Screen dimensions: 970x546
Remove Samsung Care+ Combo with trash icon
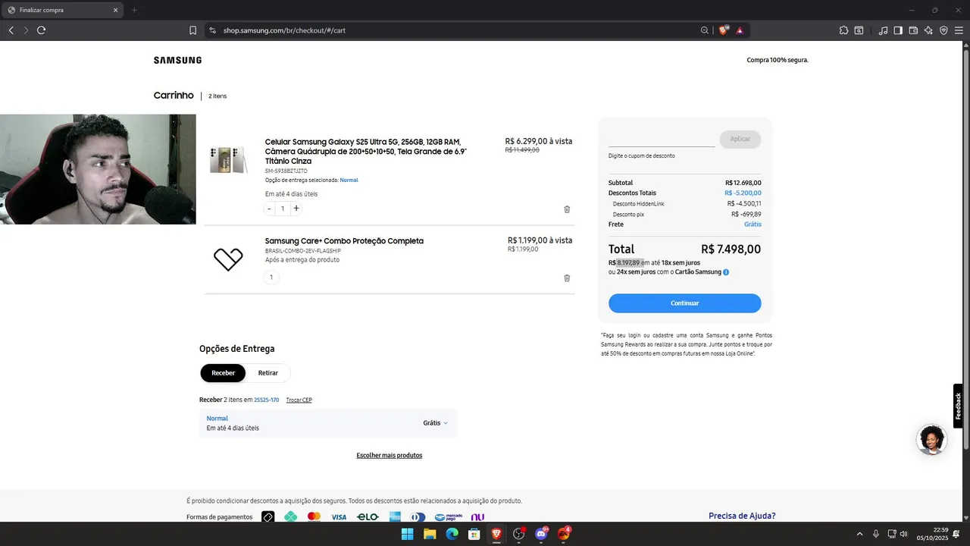coord(567,278)
